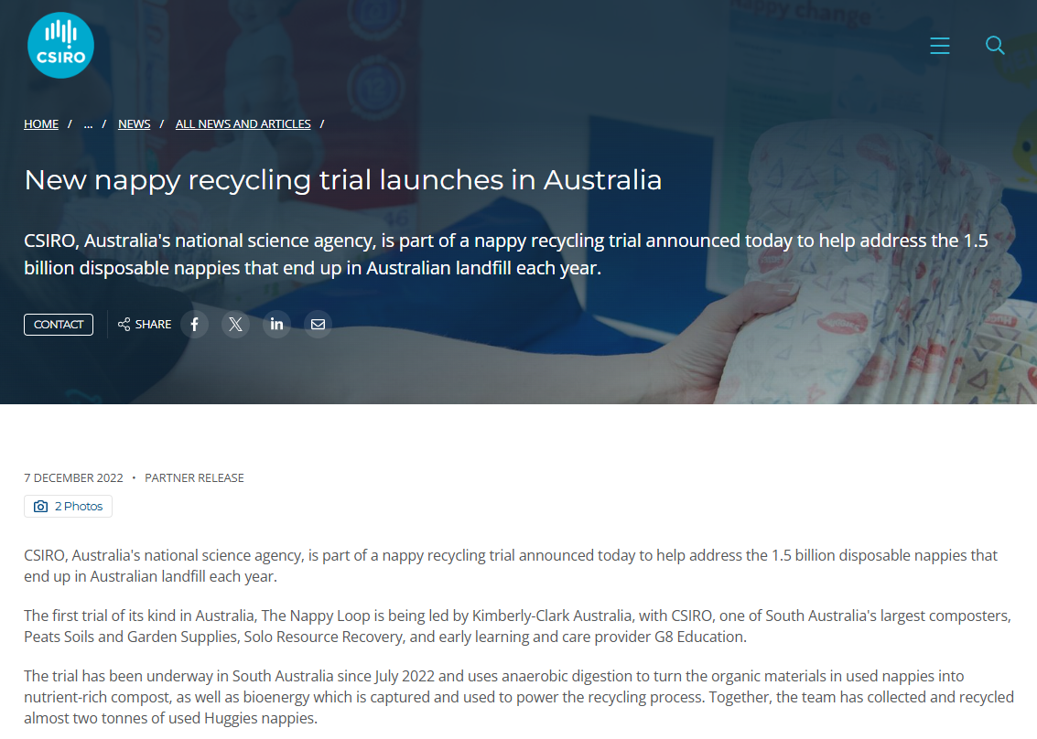Open the CSIRO logo home link
This screenshot has width=1037, height=739.
(60, 46)
